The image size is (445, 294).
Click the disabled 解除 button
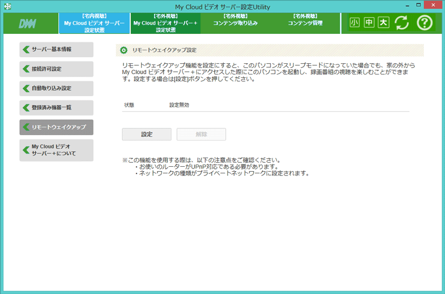pyautogui.click(x=201, y=134)
